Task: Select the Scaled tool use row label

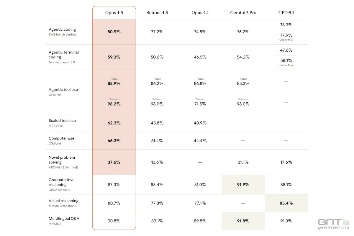Action: (x=62, y=121)
